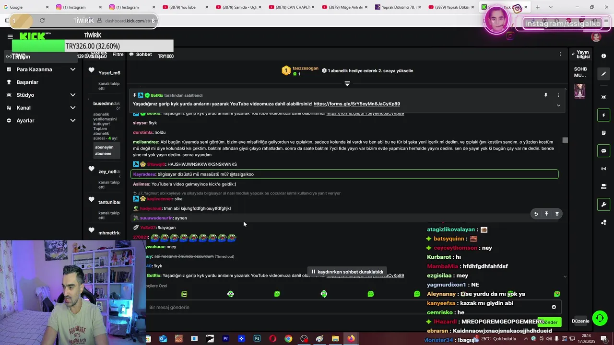614x345 pixels.
Task: Switch to the Samida browser tab
Action: point(237,7)
